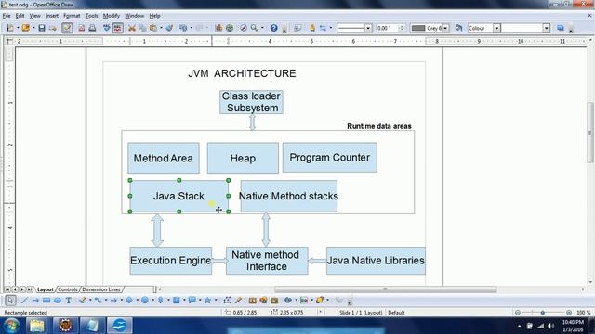This screenshot has width=595, height=334.
Task: Click the Hyperlink globe icon
Action: point(230,28)
